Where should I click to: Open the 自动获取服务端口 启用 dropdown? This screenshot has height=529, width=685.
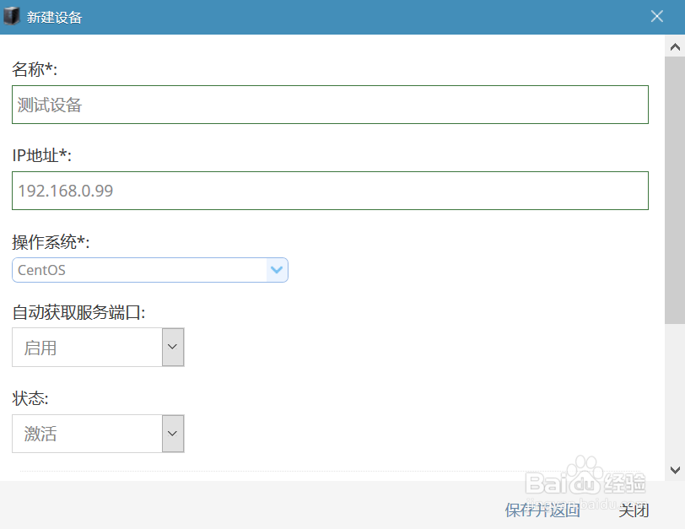tap(98, 348)
